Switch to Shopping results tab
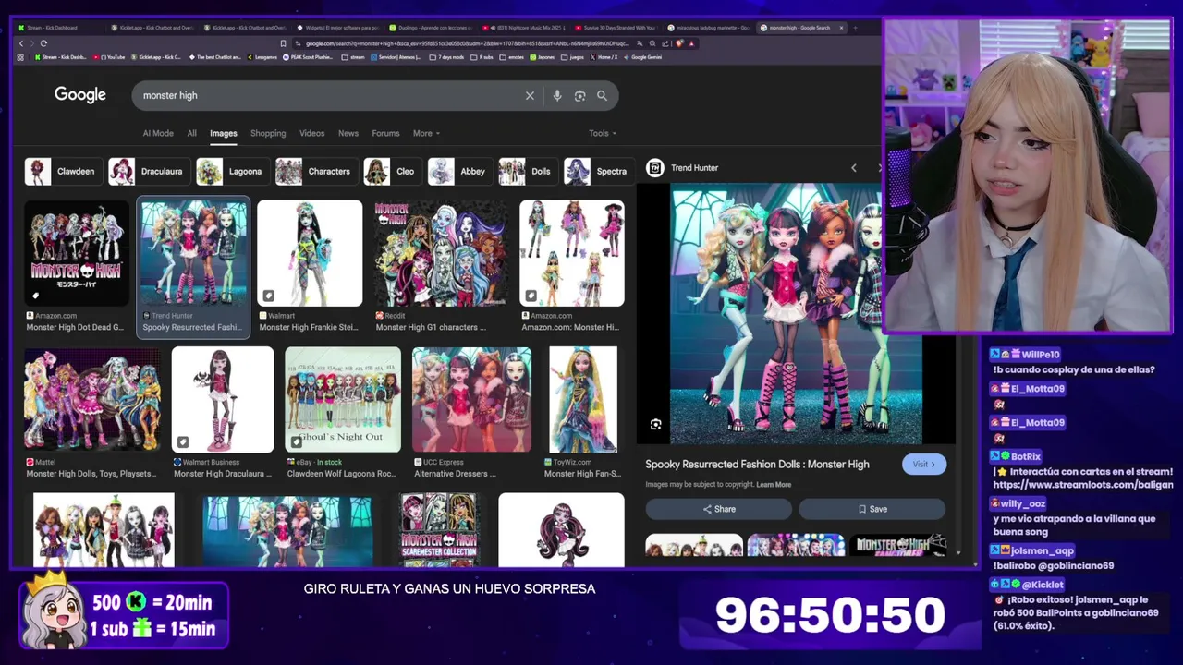The width and height of the screenshot is (1183, 665). click(268, 133)
